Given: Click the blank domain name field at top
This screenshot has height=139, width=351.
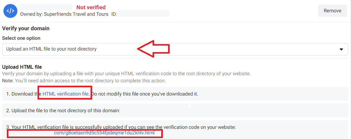Looking at the screenshot, I should (x=46, y=7).
